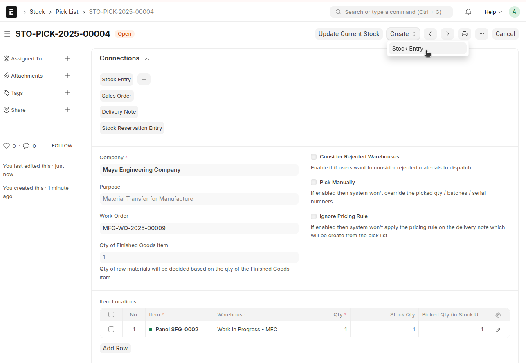
Task: Open the print icon button
Action: pos(465,34)
